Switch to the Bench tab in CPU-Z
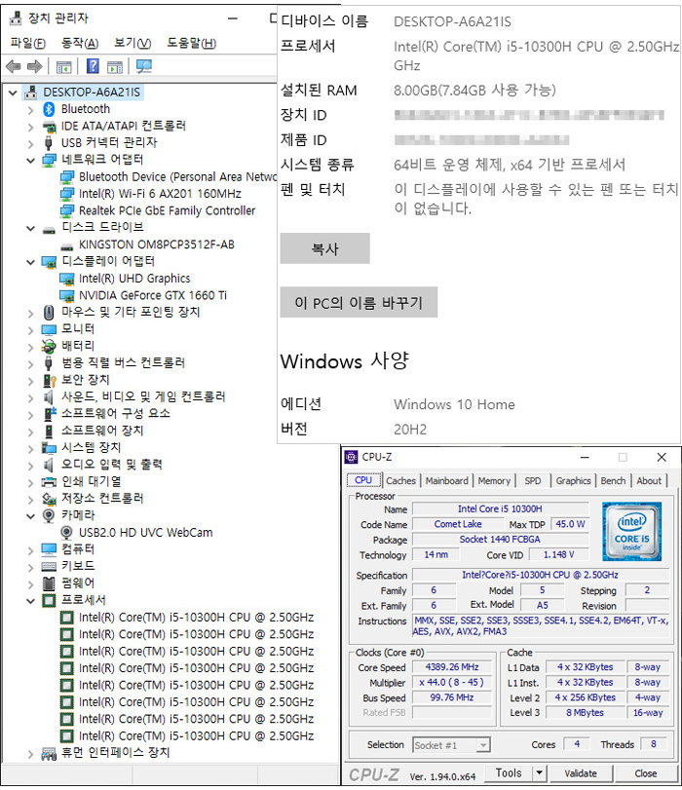Viewport: 682px width, 790px height. coord(613,480)
